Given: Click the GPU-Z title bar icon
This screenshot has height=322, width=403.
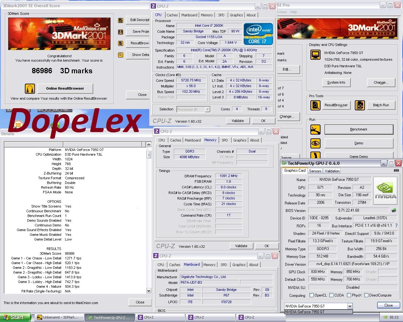Looking at the screenshot, I should pyautogui.click(x=284, y=163).
